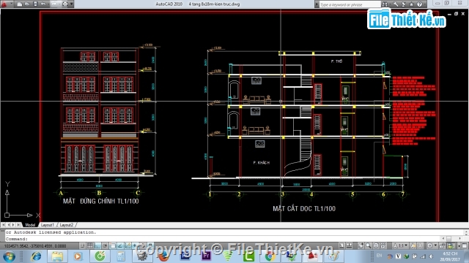Open Favorites star icon in InfoCenter
Image resolution: width=469 pixels, height=263 pixels.
pos(411,4)
